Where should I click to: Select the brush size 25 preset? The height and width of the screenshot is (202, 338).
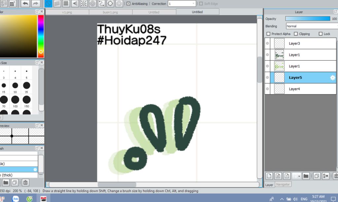(x=26, y=87)
